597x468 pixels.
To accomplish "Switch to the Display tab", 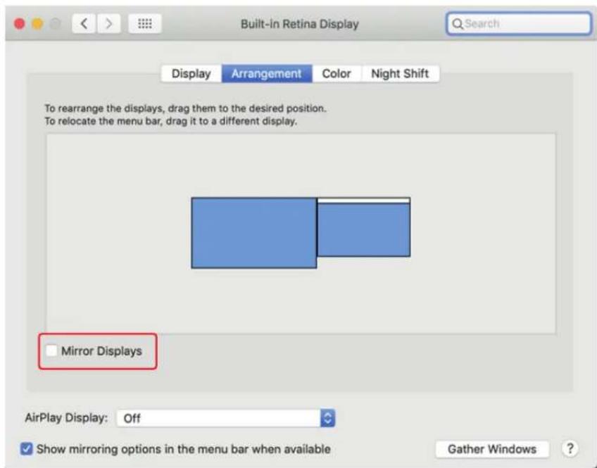I will (191, 73).
